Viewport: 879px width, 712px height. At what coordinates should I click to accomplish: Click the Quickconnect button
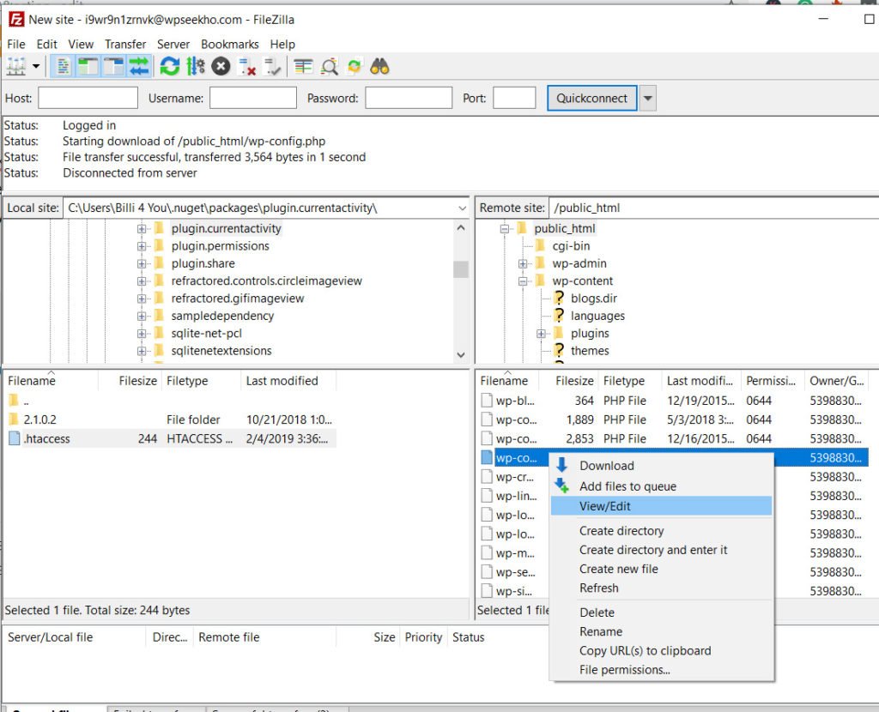(x=592, y=98)
